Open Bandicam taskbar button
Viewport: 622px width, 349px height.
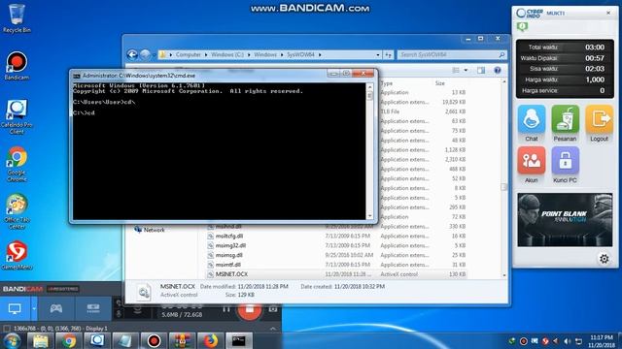tap(154, 340)
